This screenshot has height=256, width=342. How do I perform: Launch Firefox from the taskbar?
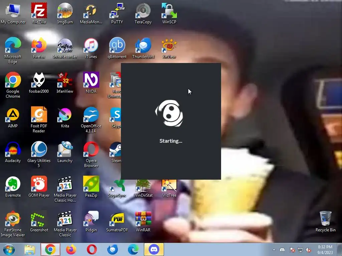[71, 249]
